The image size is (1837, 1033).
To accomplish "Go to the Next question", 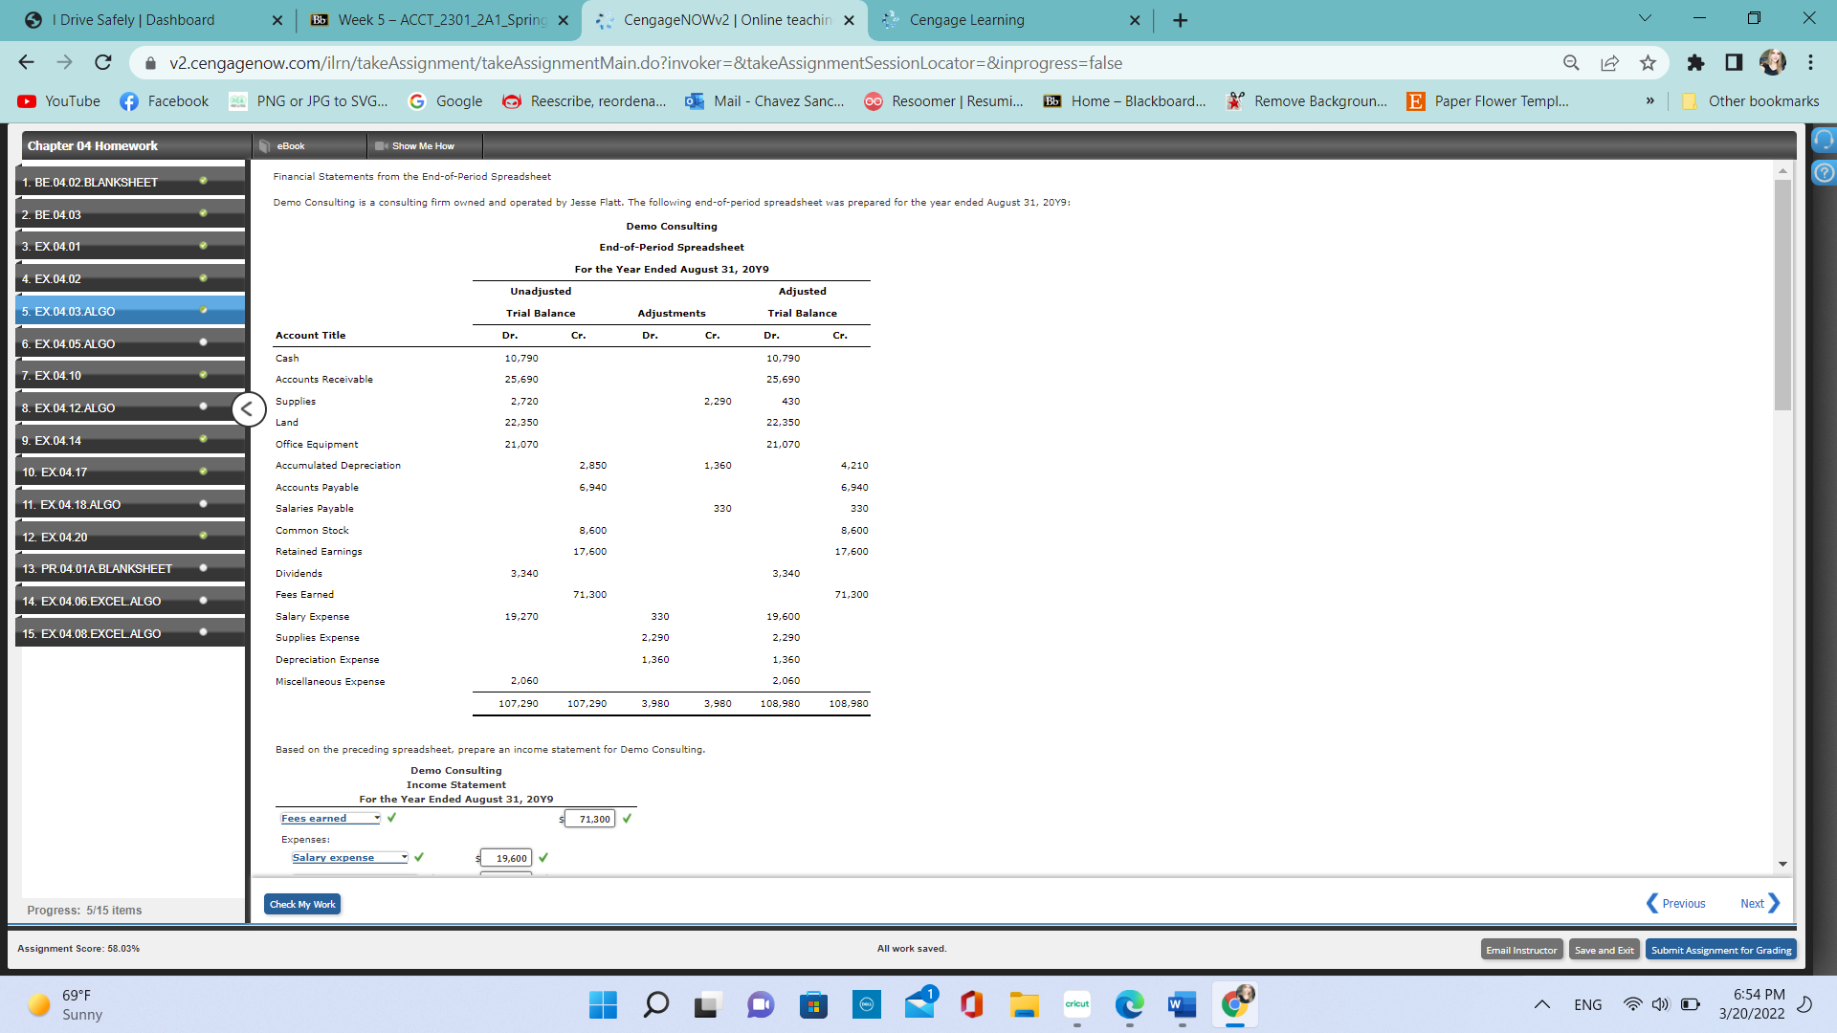I will click(x=1759, y=904).
